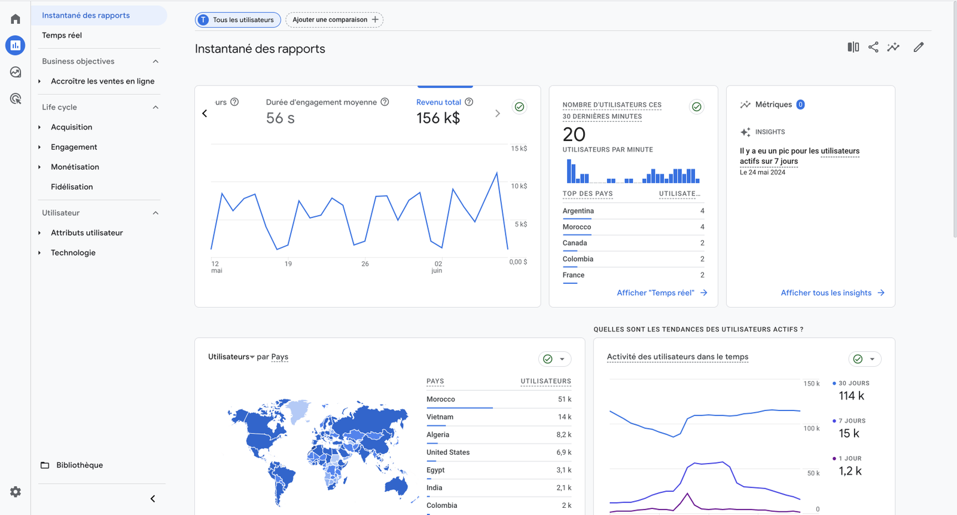Screen dimensions: 957x515
Task: Click the France row in top countries
Action: [633, 275]
